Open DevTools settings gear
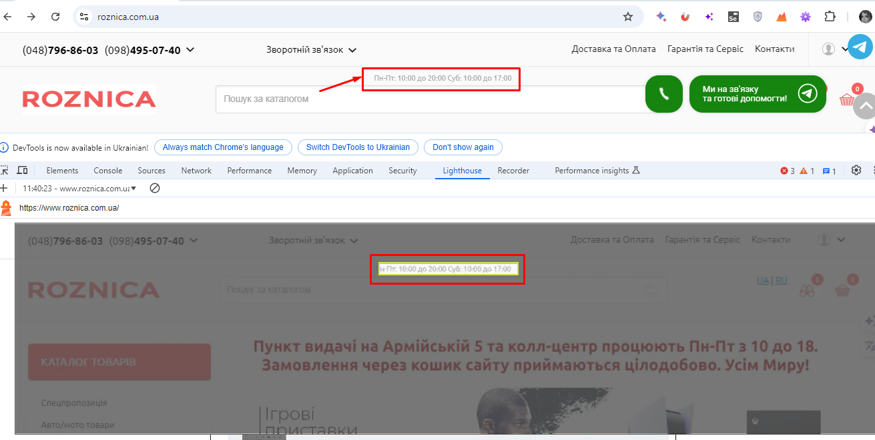The width and height of the screenshot is (875, 440). click(x=856, y=171)
